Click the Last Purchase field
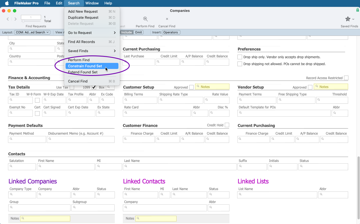 click(x=139, y=62)
